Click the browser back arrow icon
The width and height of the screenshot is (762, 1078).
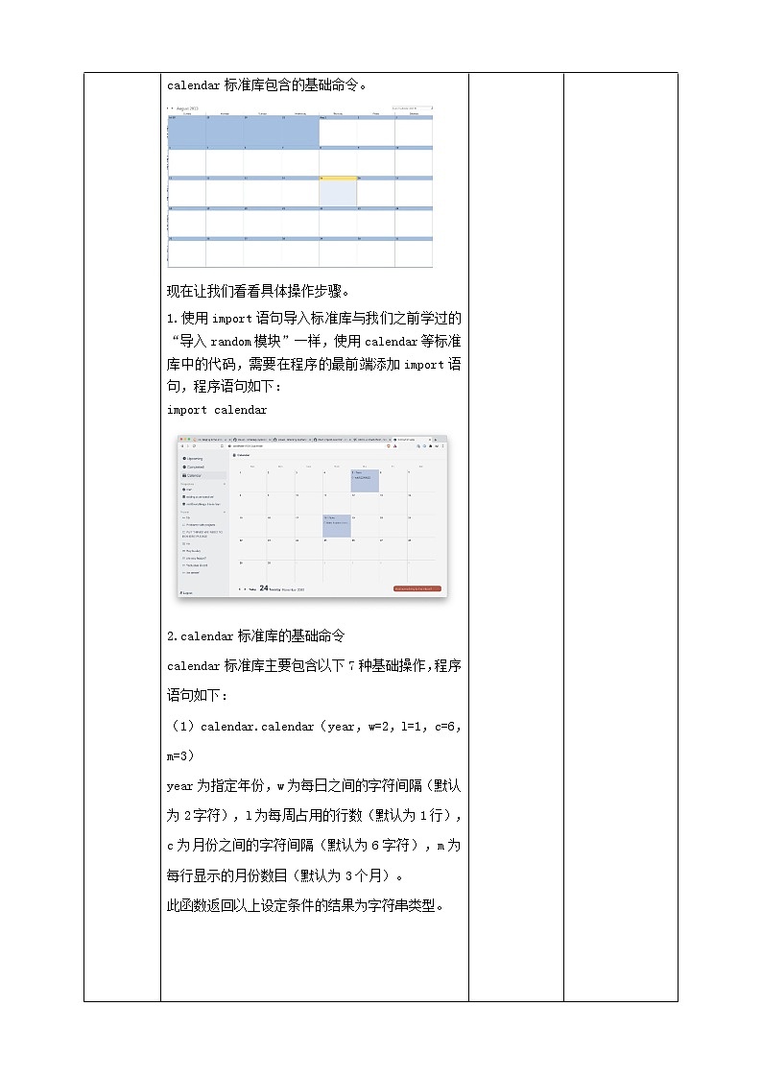pyautogui.click(x=182, y=446)
